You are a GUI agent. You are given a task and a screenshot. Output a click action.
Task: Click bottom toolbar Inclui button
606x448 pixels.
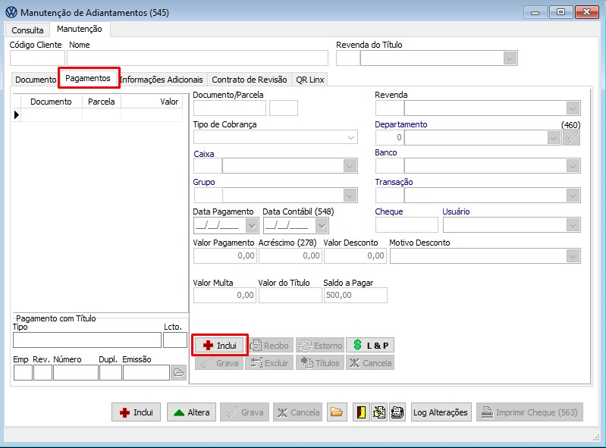[x=136, y=412]
